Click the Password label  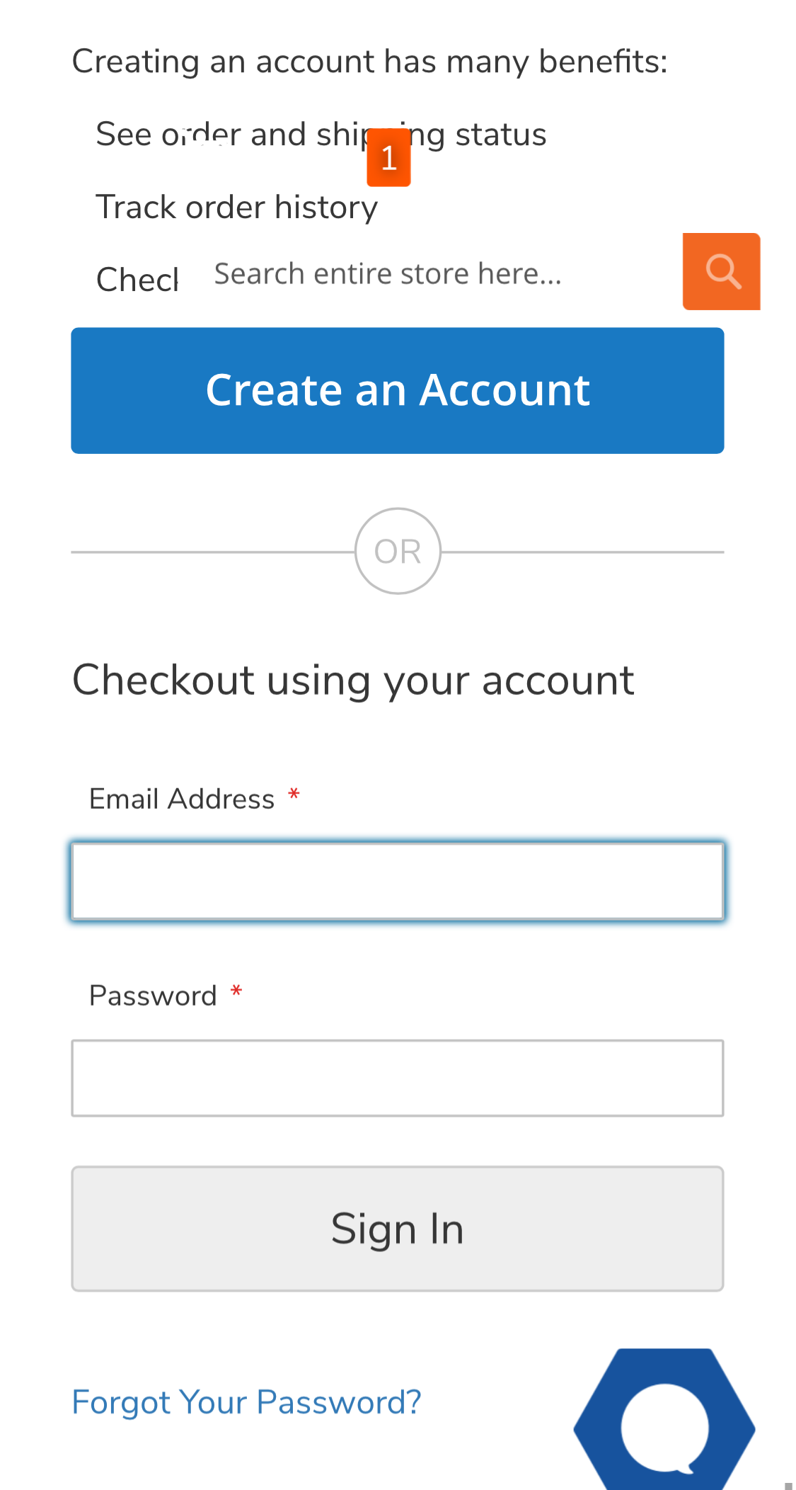(x=152, y=995)
